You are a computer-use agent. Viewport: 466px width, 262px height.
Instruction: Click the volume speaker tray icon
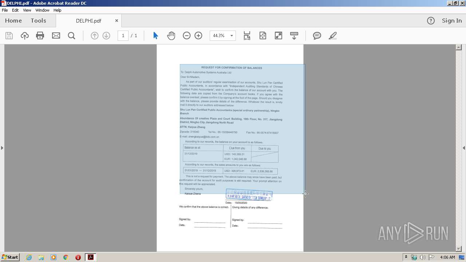(423, 257)
